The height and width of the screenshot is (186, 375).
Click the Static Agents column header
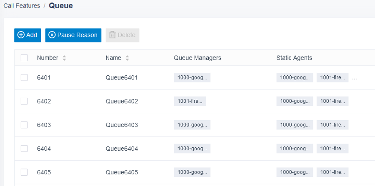point(294,58)
